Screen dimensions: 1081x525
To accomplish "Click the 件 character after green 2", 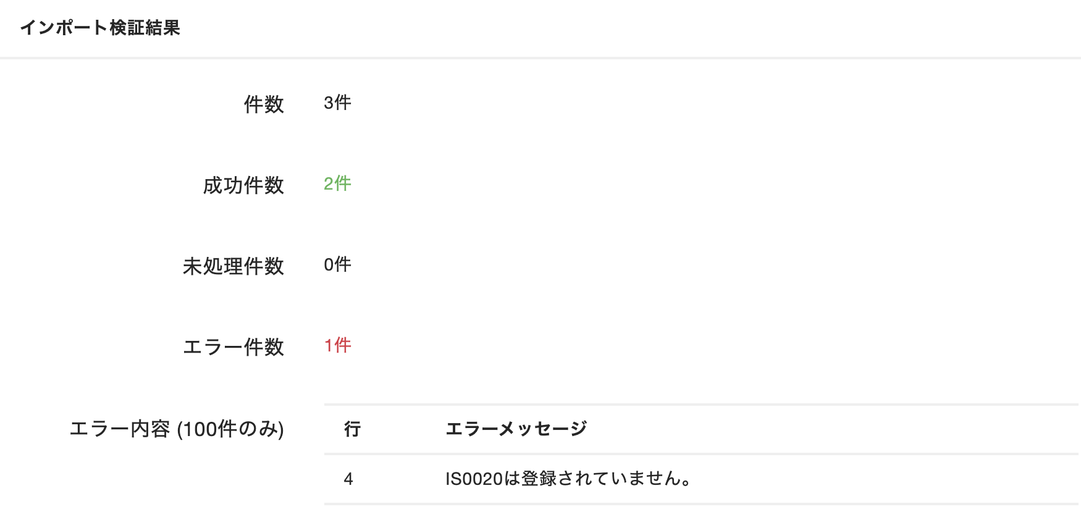I will coord(343,183).
